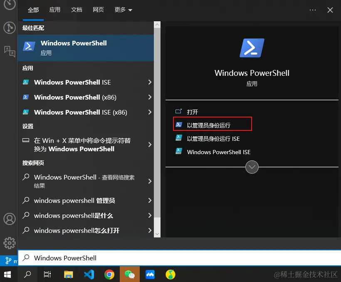Click the taskbar search magnifier icon

27,275
